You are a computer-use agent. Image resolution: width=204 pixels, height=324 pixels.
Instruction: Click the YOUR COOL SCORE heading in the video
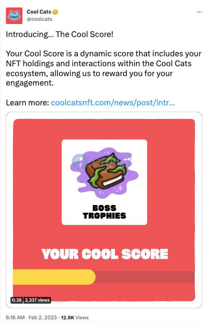[x=104, y=254]
